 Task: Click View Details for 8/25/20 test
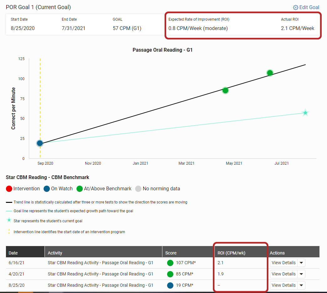pyautogui.click(x=284, y=285)
